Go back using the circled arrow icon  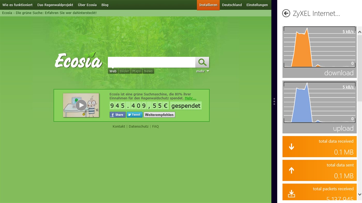(x=286, y=13)
